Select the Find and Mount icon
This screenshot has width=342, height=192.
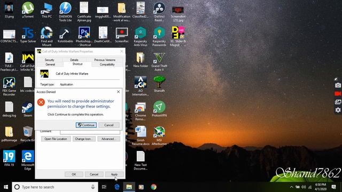[x=46, y=37]
